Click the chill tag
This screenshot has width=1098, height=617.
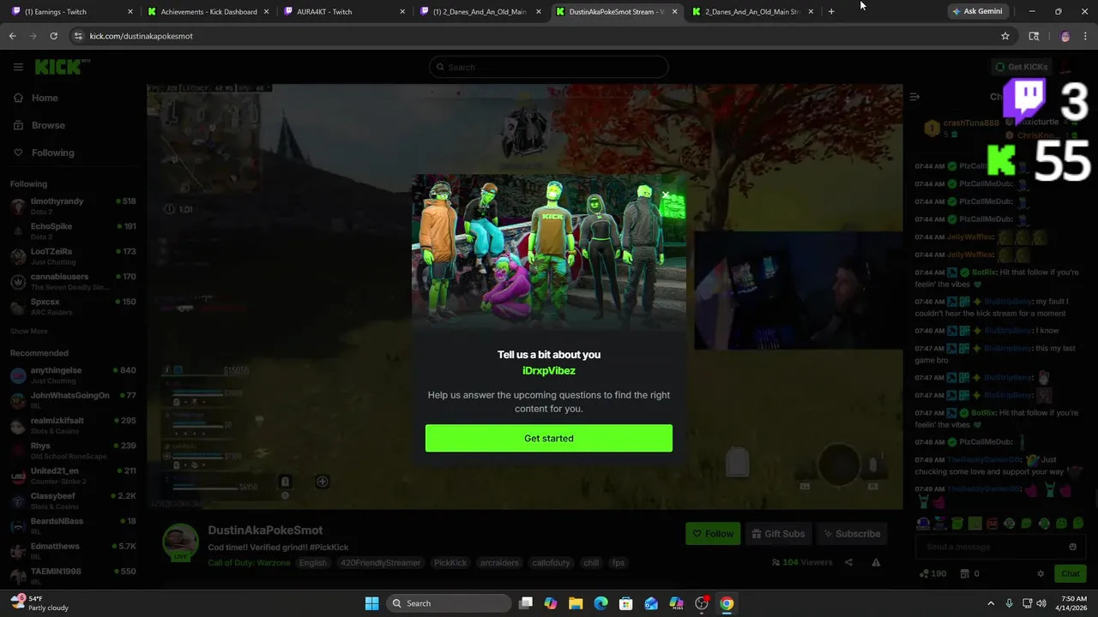[x=591, y=563]
